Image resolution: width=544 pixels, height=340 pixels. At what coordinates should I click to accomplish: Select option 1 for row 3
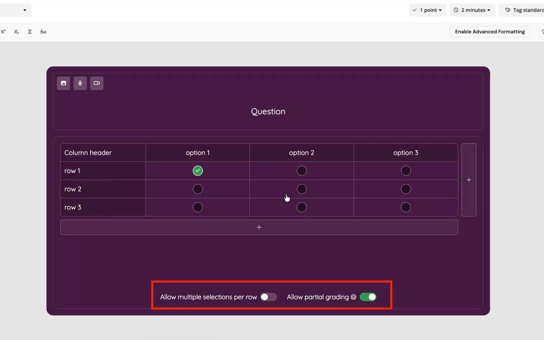(x=198, y=207)
